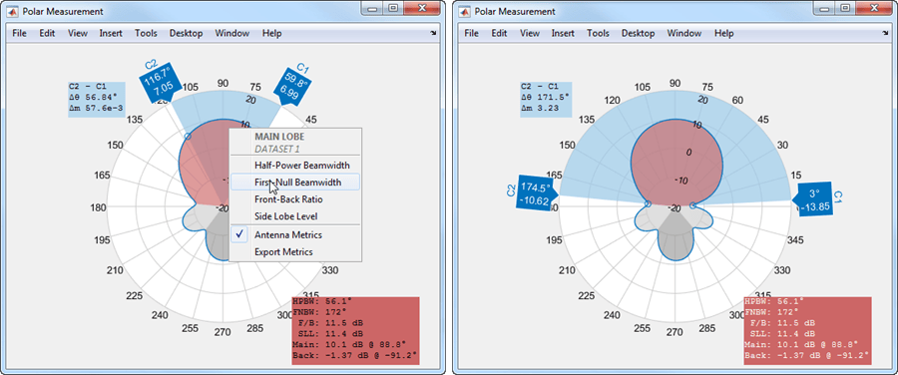Click the 270 angle label in right plot
The image size is (898, 375).
click(674, 332)
